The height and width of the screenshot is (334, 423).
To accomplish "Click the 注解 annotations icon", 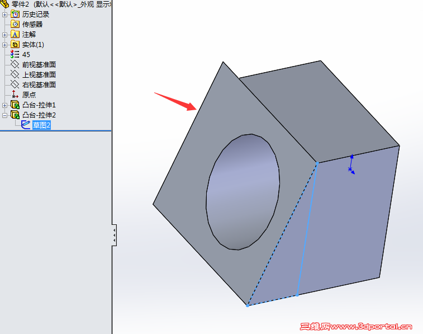I will pos(15,35).
